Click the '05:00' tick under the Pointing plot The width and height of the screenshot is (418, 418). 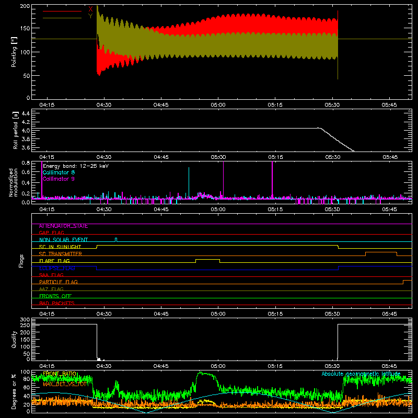point(218,105)
